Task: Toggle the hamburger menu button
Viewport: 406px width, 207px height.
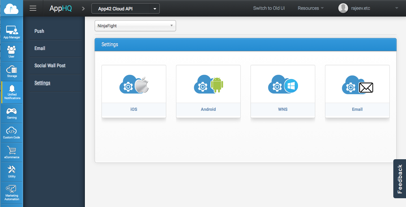Action: (x=33, y=8)
